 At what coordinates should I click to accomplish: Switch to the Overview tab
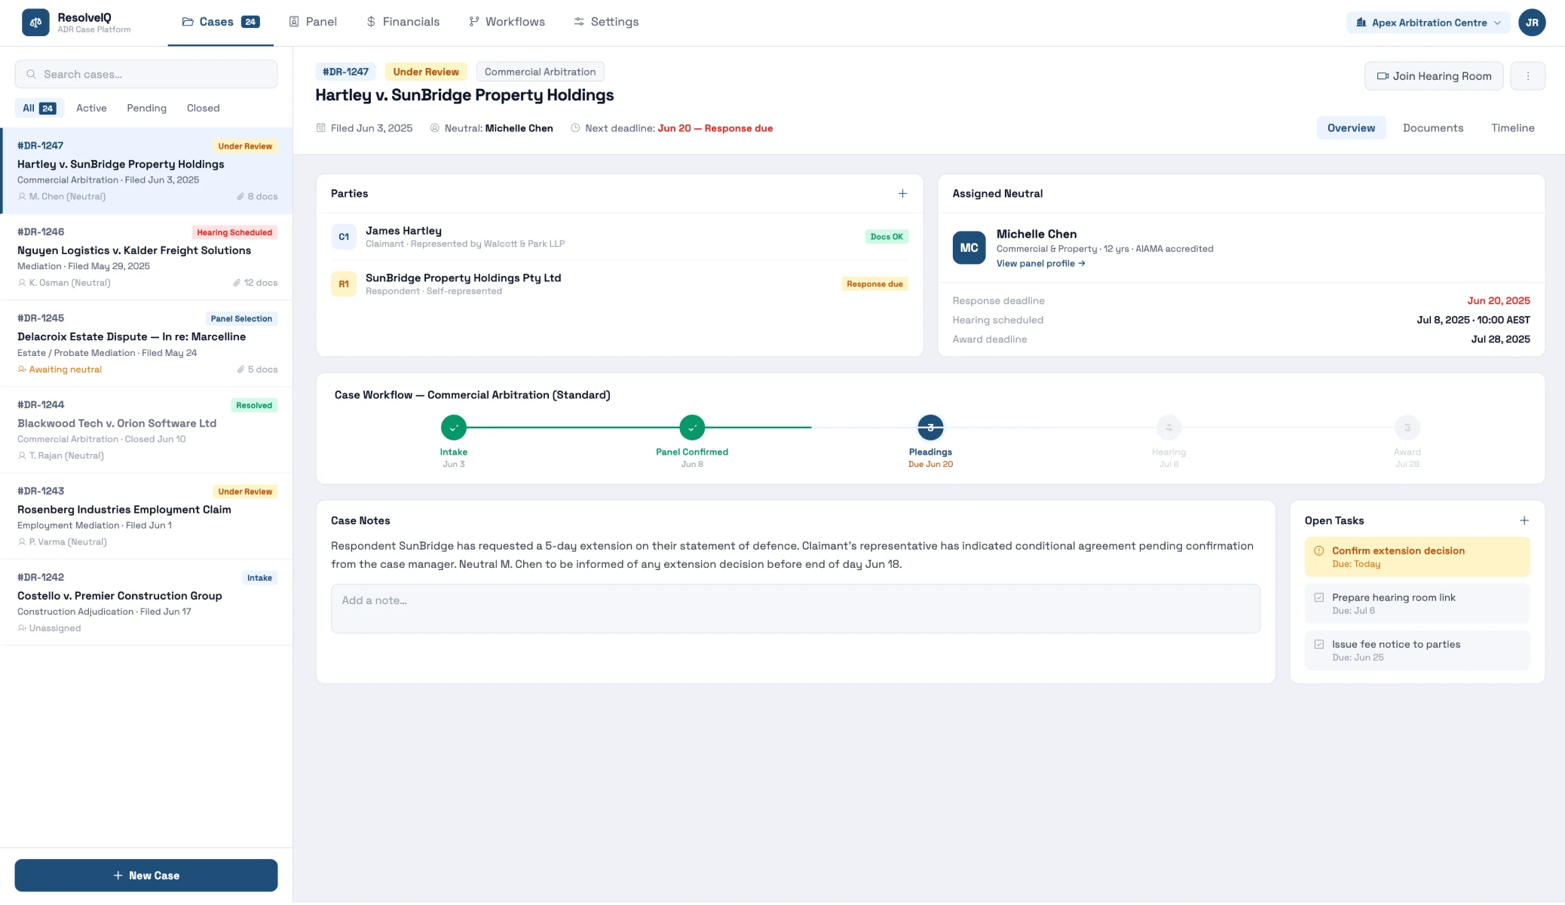[1351, 128]
